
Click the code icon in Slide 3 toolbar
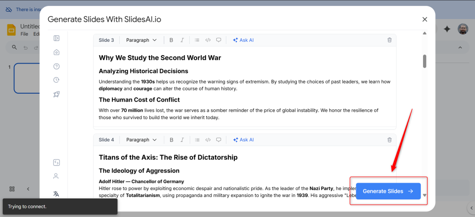pyautogui.click(x=208, y=40)
